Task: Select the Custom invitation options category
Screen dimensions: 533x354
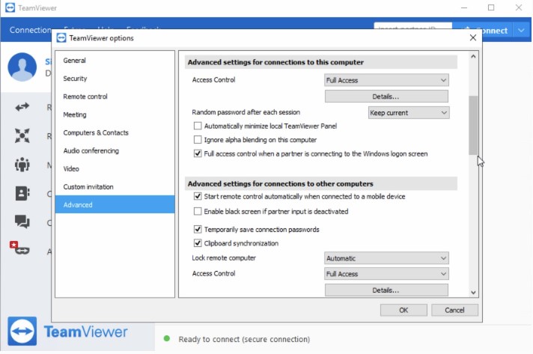Action: click(115, 186)
